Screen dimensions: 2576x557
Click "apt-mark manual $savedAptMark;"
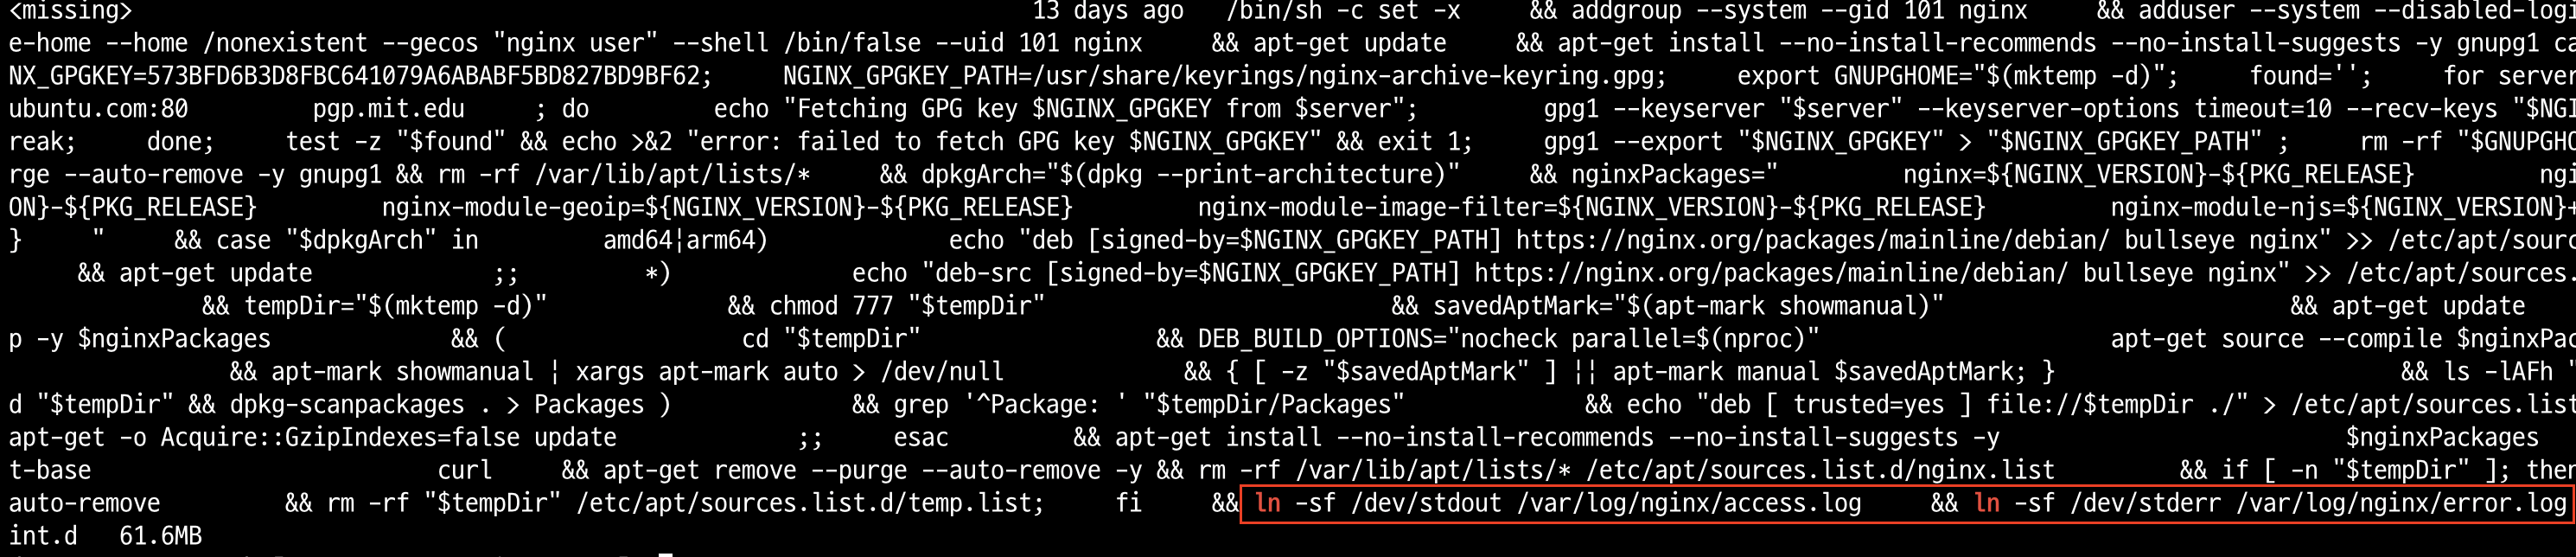point(1819,372)
